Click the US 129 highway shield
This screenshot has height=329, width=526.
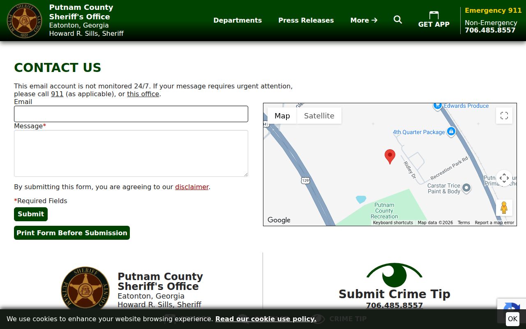click(x=305, y=180)
